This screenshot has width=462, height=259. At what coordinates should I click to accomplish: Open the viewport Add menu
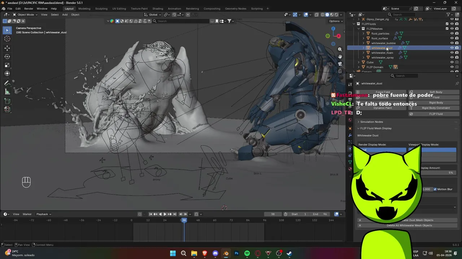[x=65, y=15]
